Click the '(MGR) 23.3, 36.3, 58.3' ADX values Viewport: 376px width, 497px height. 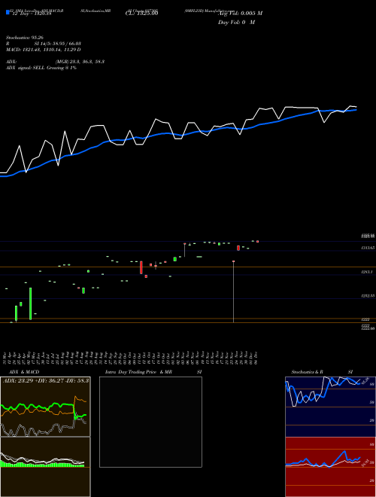[x=80, y=62]
